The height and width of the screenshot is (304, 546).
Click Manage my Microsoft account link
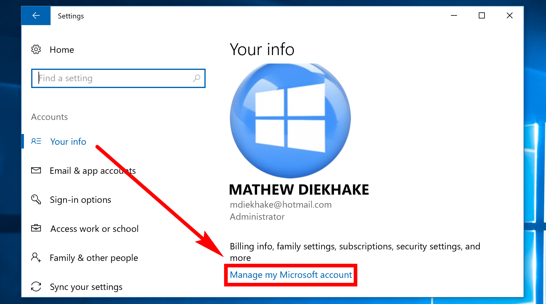point(291,275)
